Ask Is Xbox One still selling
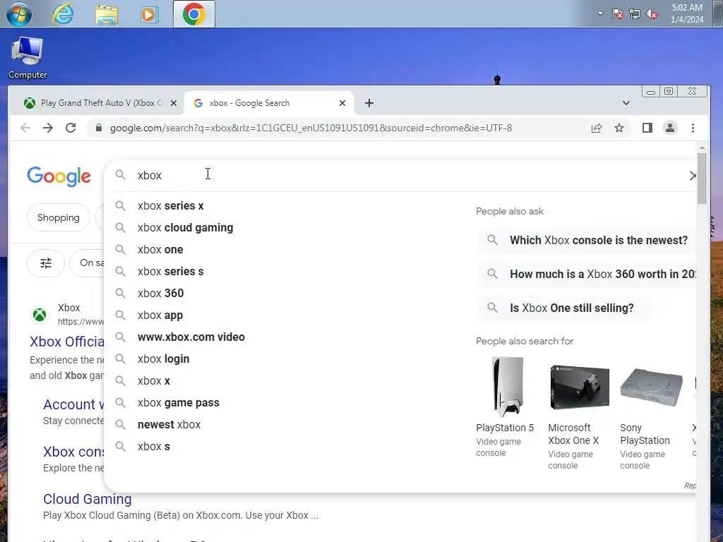The height and width of the screenshot is (542, 723). coord(564,308)
